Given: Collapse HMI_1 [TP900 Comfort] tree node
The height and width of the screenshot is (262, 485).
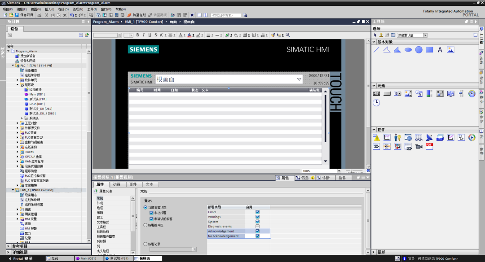Looking at the screenshot, I should (13, 190).
